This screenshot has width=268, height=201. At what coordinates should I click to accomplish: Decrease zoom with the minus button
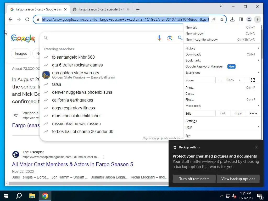(220, 80)
